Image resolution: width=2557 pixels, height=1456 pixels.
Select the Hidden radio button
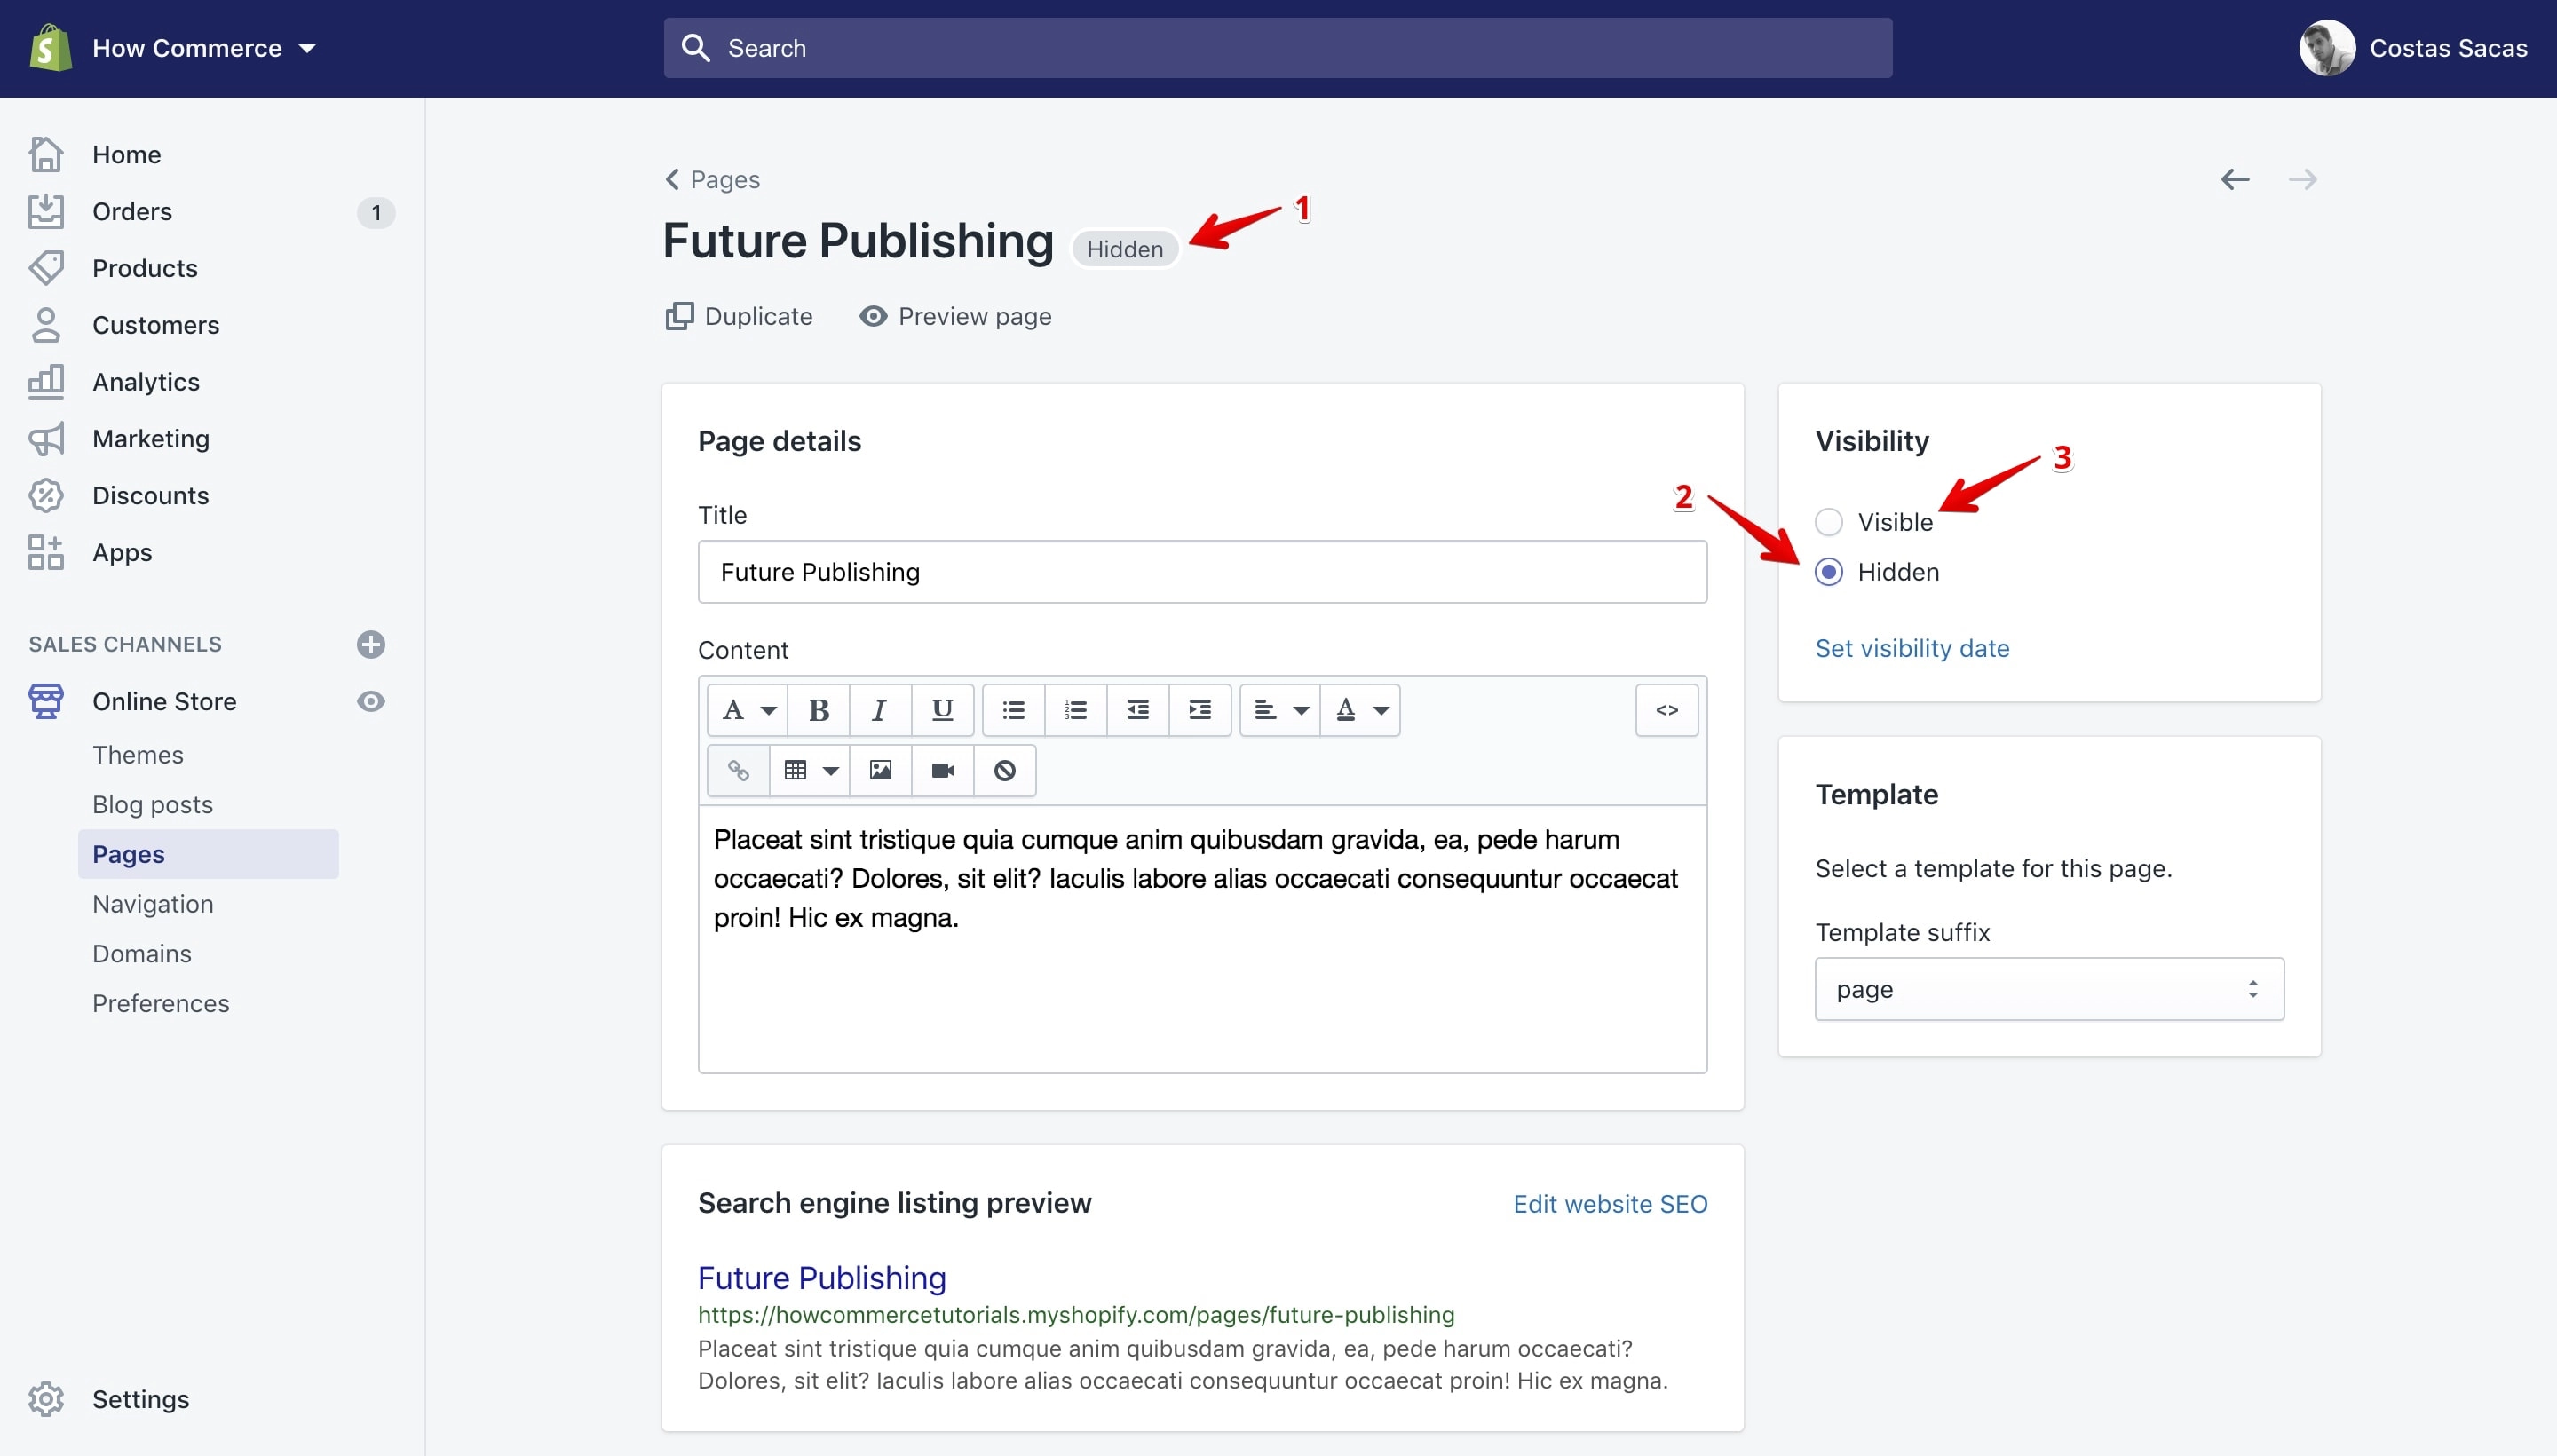click(1829, 572)
